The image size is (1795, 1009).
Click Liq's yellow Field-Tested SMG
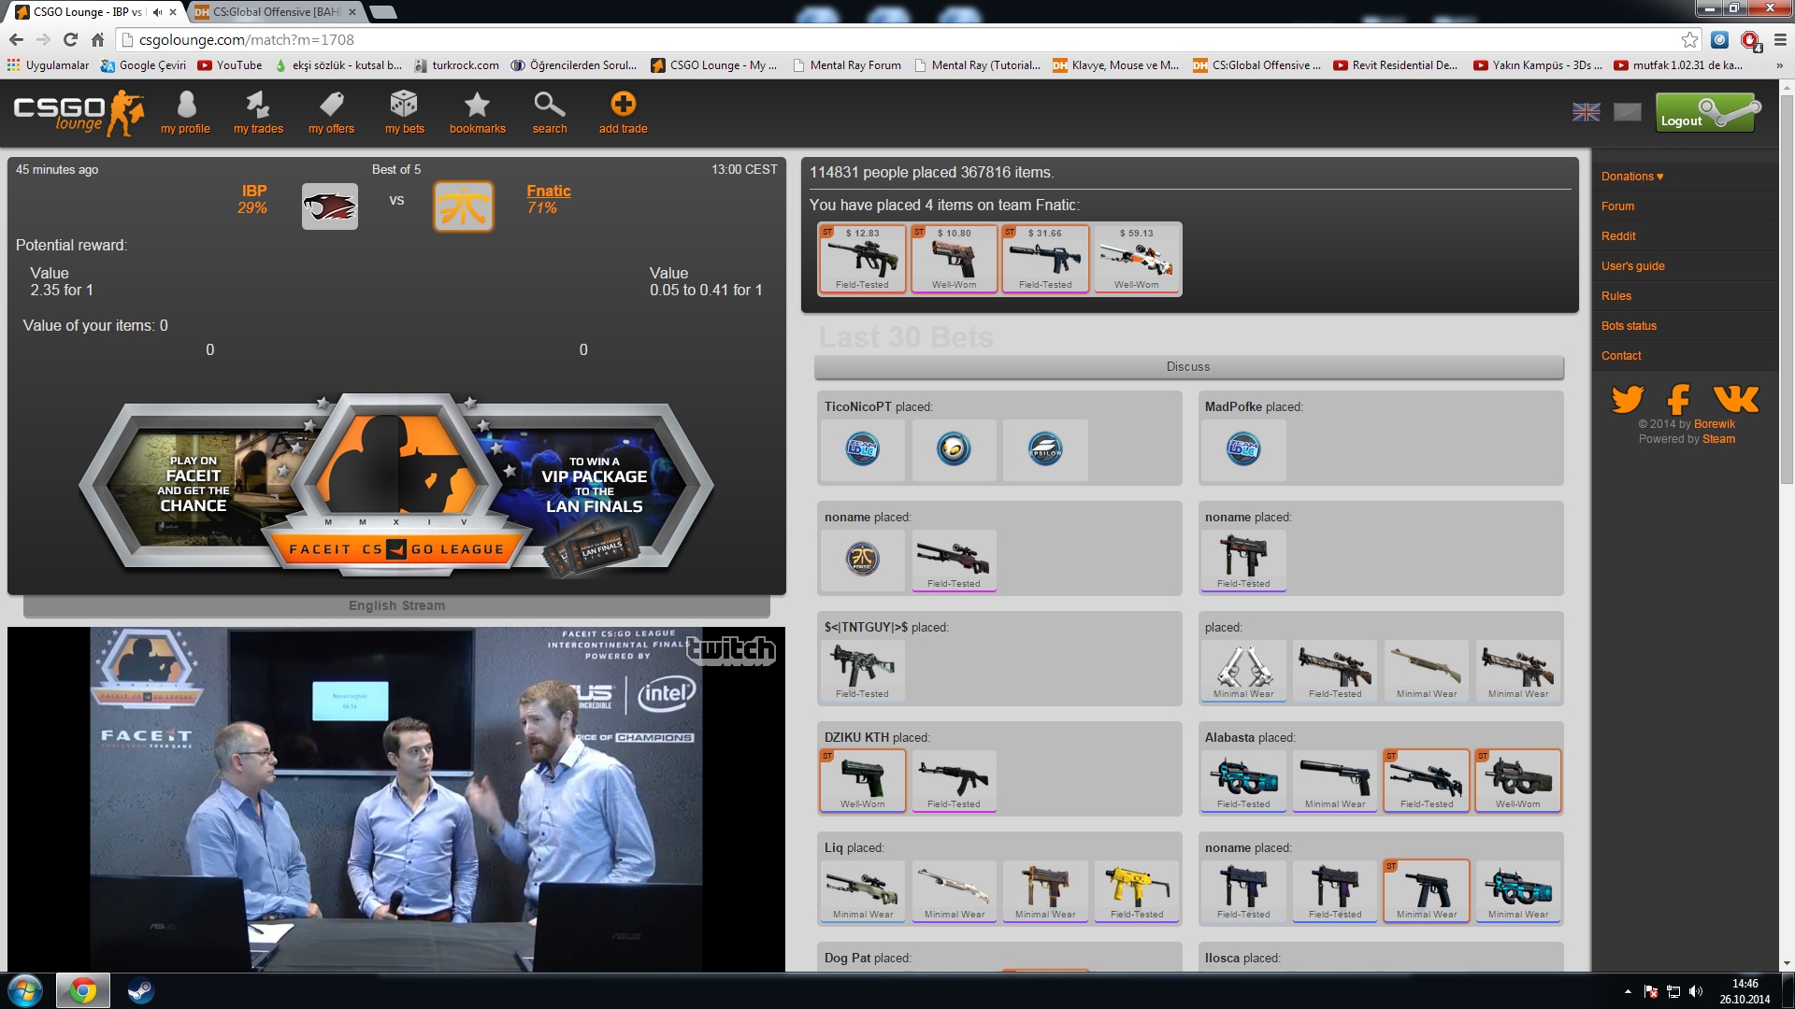pyautogui.click(x=1137, y=891)
